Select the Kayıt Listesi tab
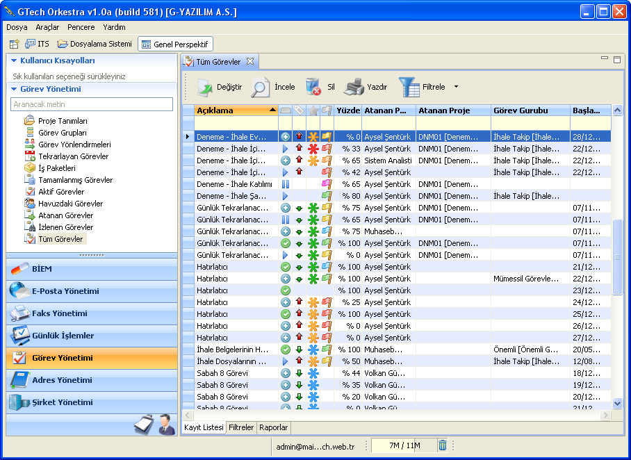The image size is (631, 460). pyautogui.click(x=204, y=427)
